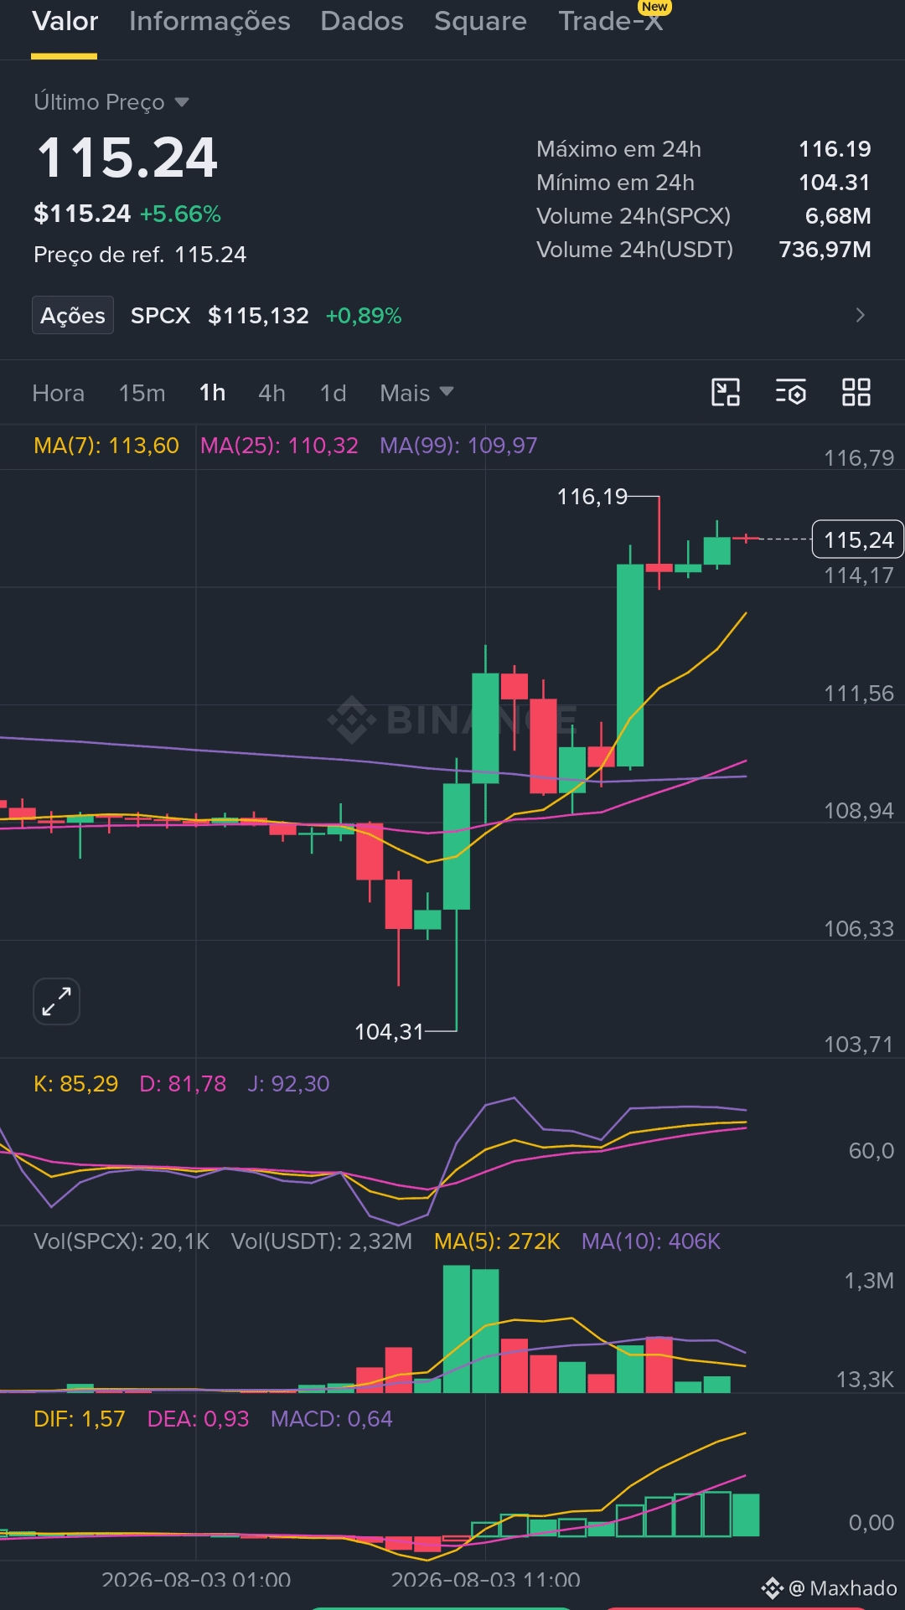905x1610 pixels.
Task: Tap the 116,19 high price marker
Action: pyautogui.click(x=592, y=497)
